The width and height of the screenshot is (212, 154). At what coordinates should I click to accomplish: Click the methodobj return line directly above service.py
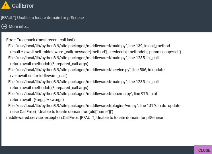[x=49, y=64]
